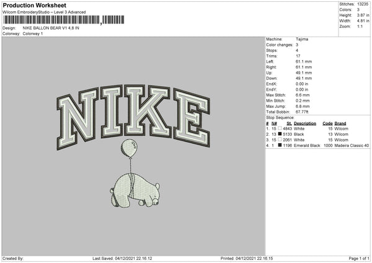Click the 'Code' column header
Image resolution: width=372 pixels, height=263 pixels.
point(327,123)
